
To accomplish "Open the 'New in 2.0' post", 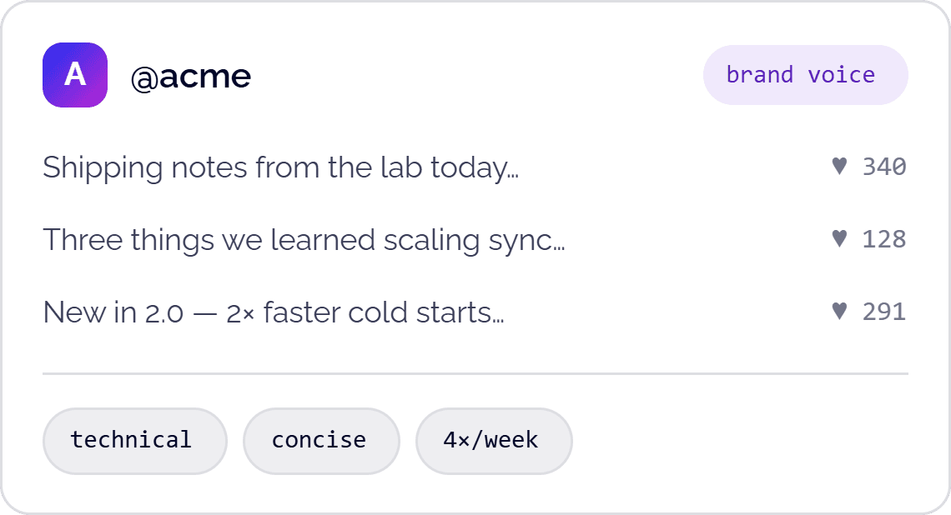I will 274,313.
